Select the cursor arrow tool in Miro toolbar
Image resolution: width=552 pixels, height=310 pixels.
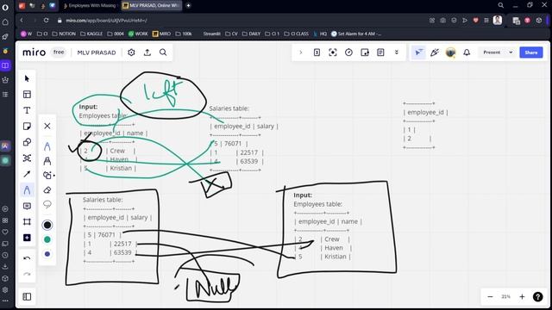[x=27, y=78]
